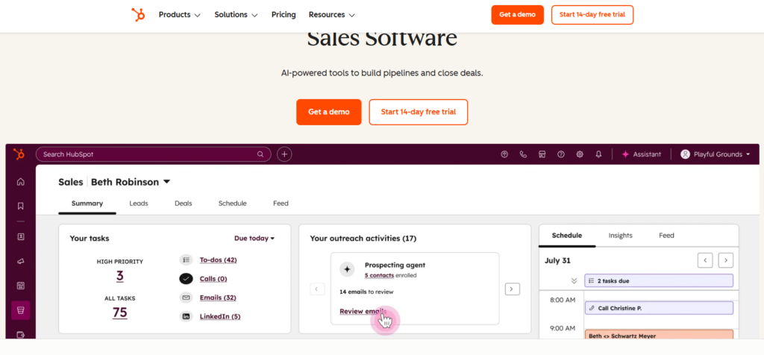This screenshot has height=355, width=764.
Task: Go to the previous outreach activity card
Action: coord(317,289)
